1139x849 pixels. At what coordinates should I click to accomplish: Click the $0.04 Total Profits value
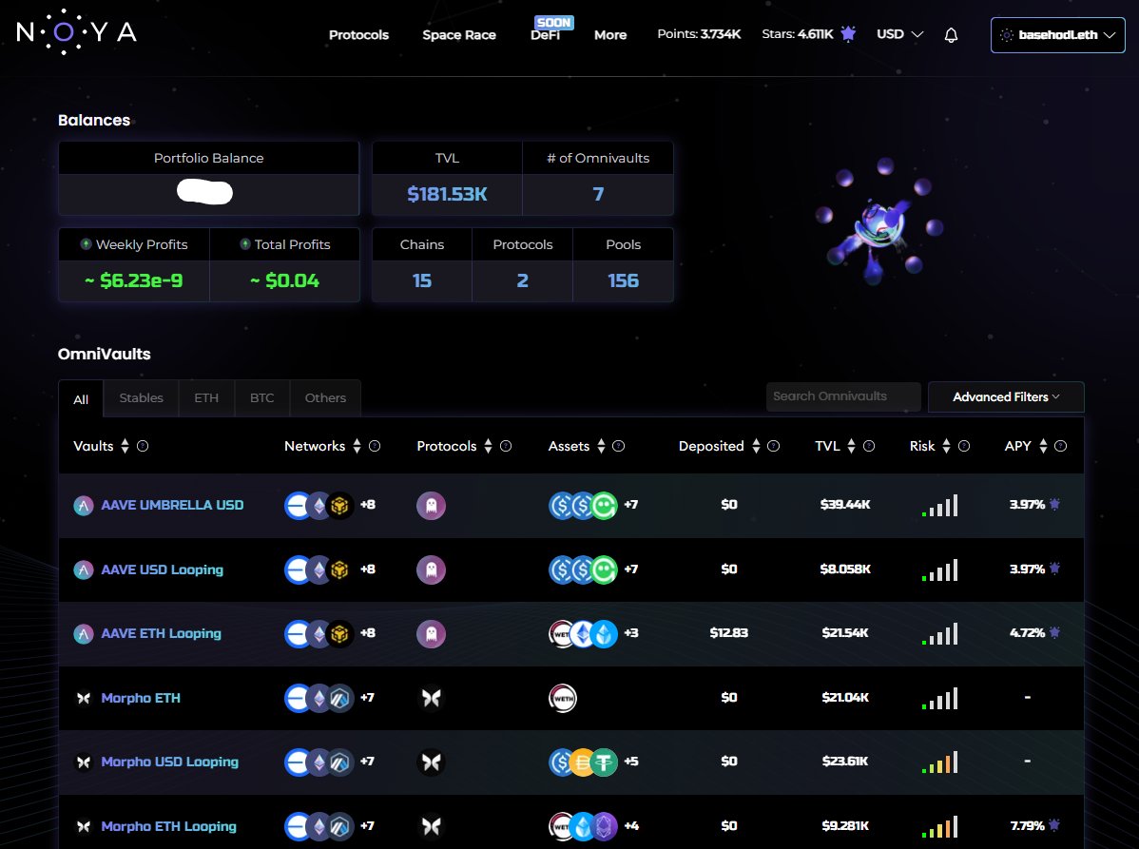tap(285, 281)
